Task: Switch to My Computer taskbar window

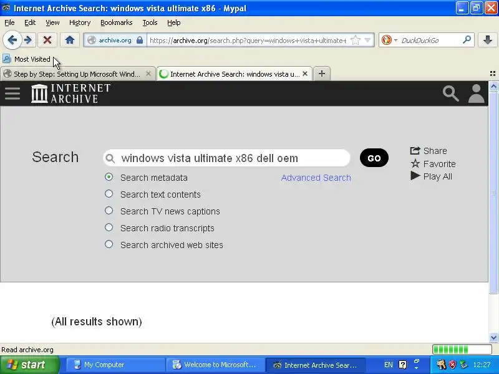Action: 115,365
